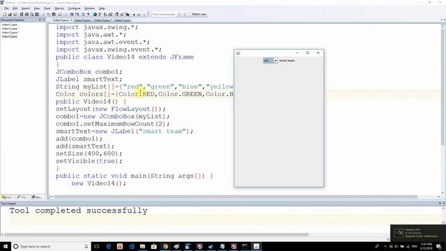Undo the last edit via toolbar
The height and width of the screenshot is (251, 446).
click(60, 14)
